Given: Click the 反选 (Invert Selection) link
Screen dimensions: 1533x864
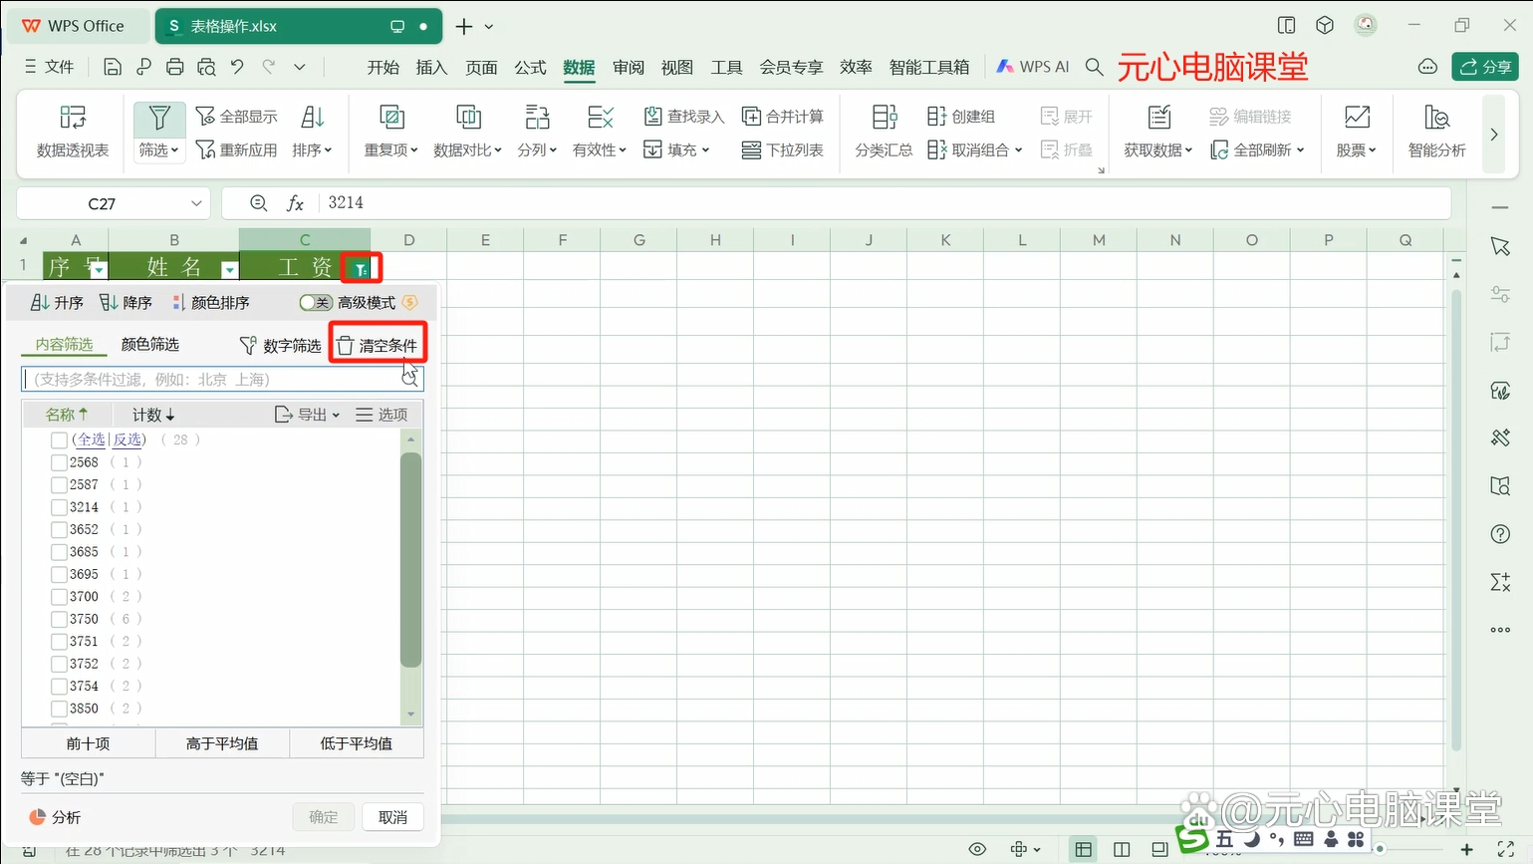Looking at the screenshot, I should (x=128, y=439).
